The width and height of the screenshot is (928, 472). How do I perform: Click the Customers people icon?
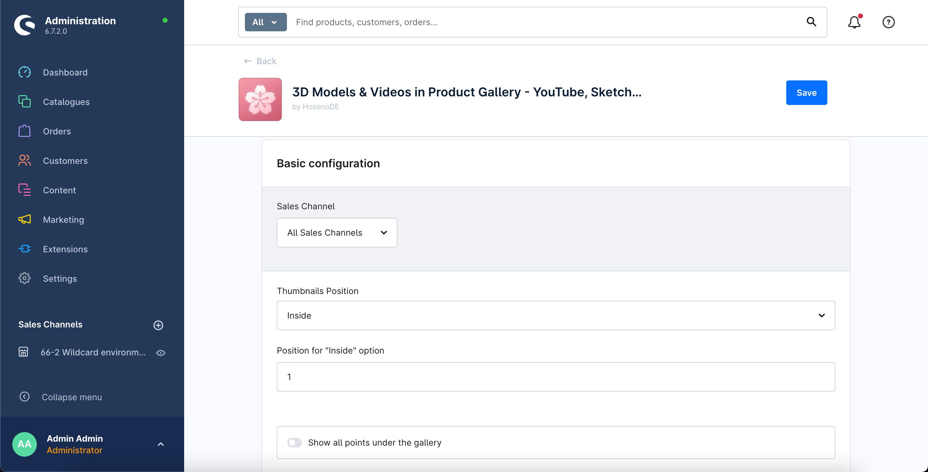point(25,160)
